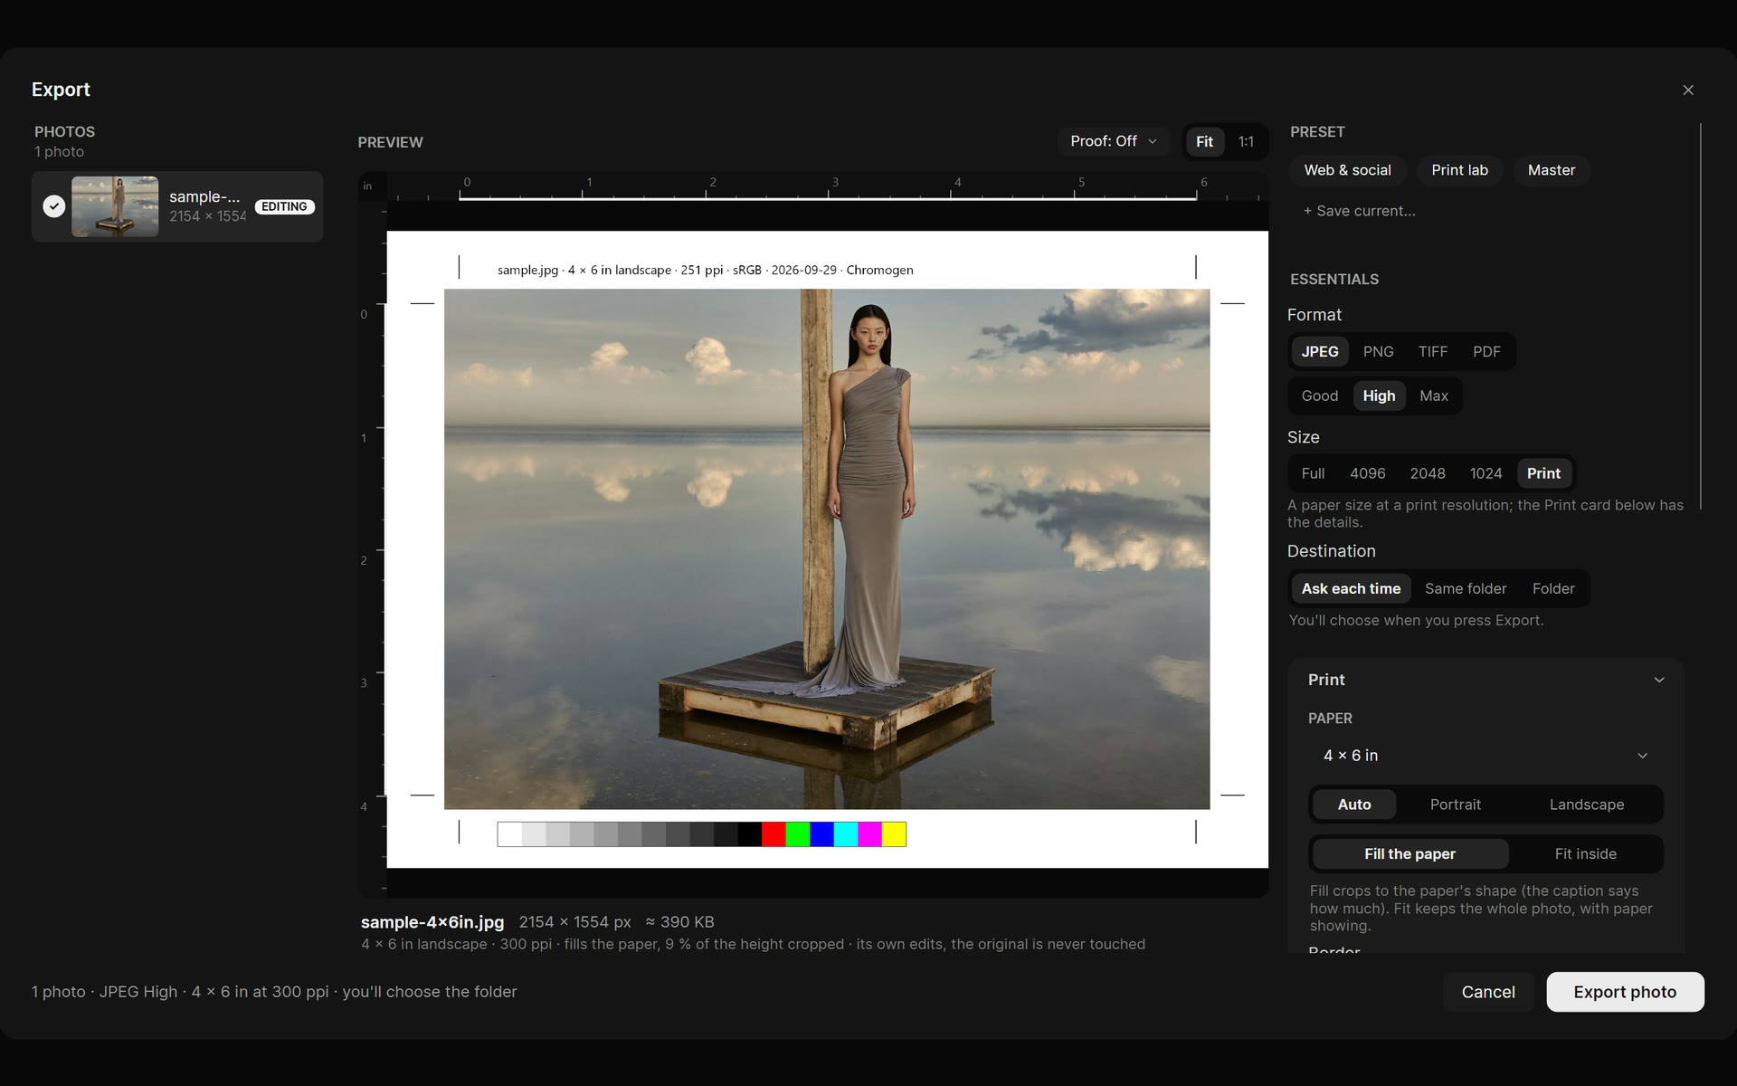
Task: Toggle the checkmark on the sample photo
Action: coord(54,206)
